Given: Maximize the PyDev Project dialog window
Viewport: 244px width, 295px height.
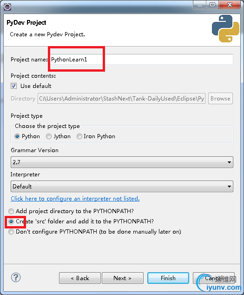Looking at the screenshot, I should (x=212, y=5).
